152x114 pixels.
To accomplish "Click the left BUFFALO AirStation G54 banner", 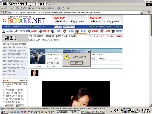I will coord(69,20).
